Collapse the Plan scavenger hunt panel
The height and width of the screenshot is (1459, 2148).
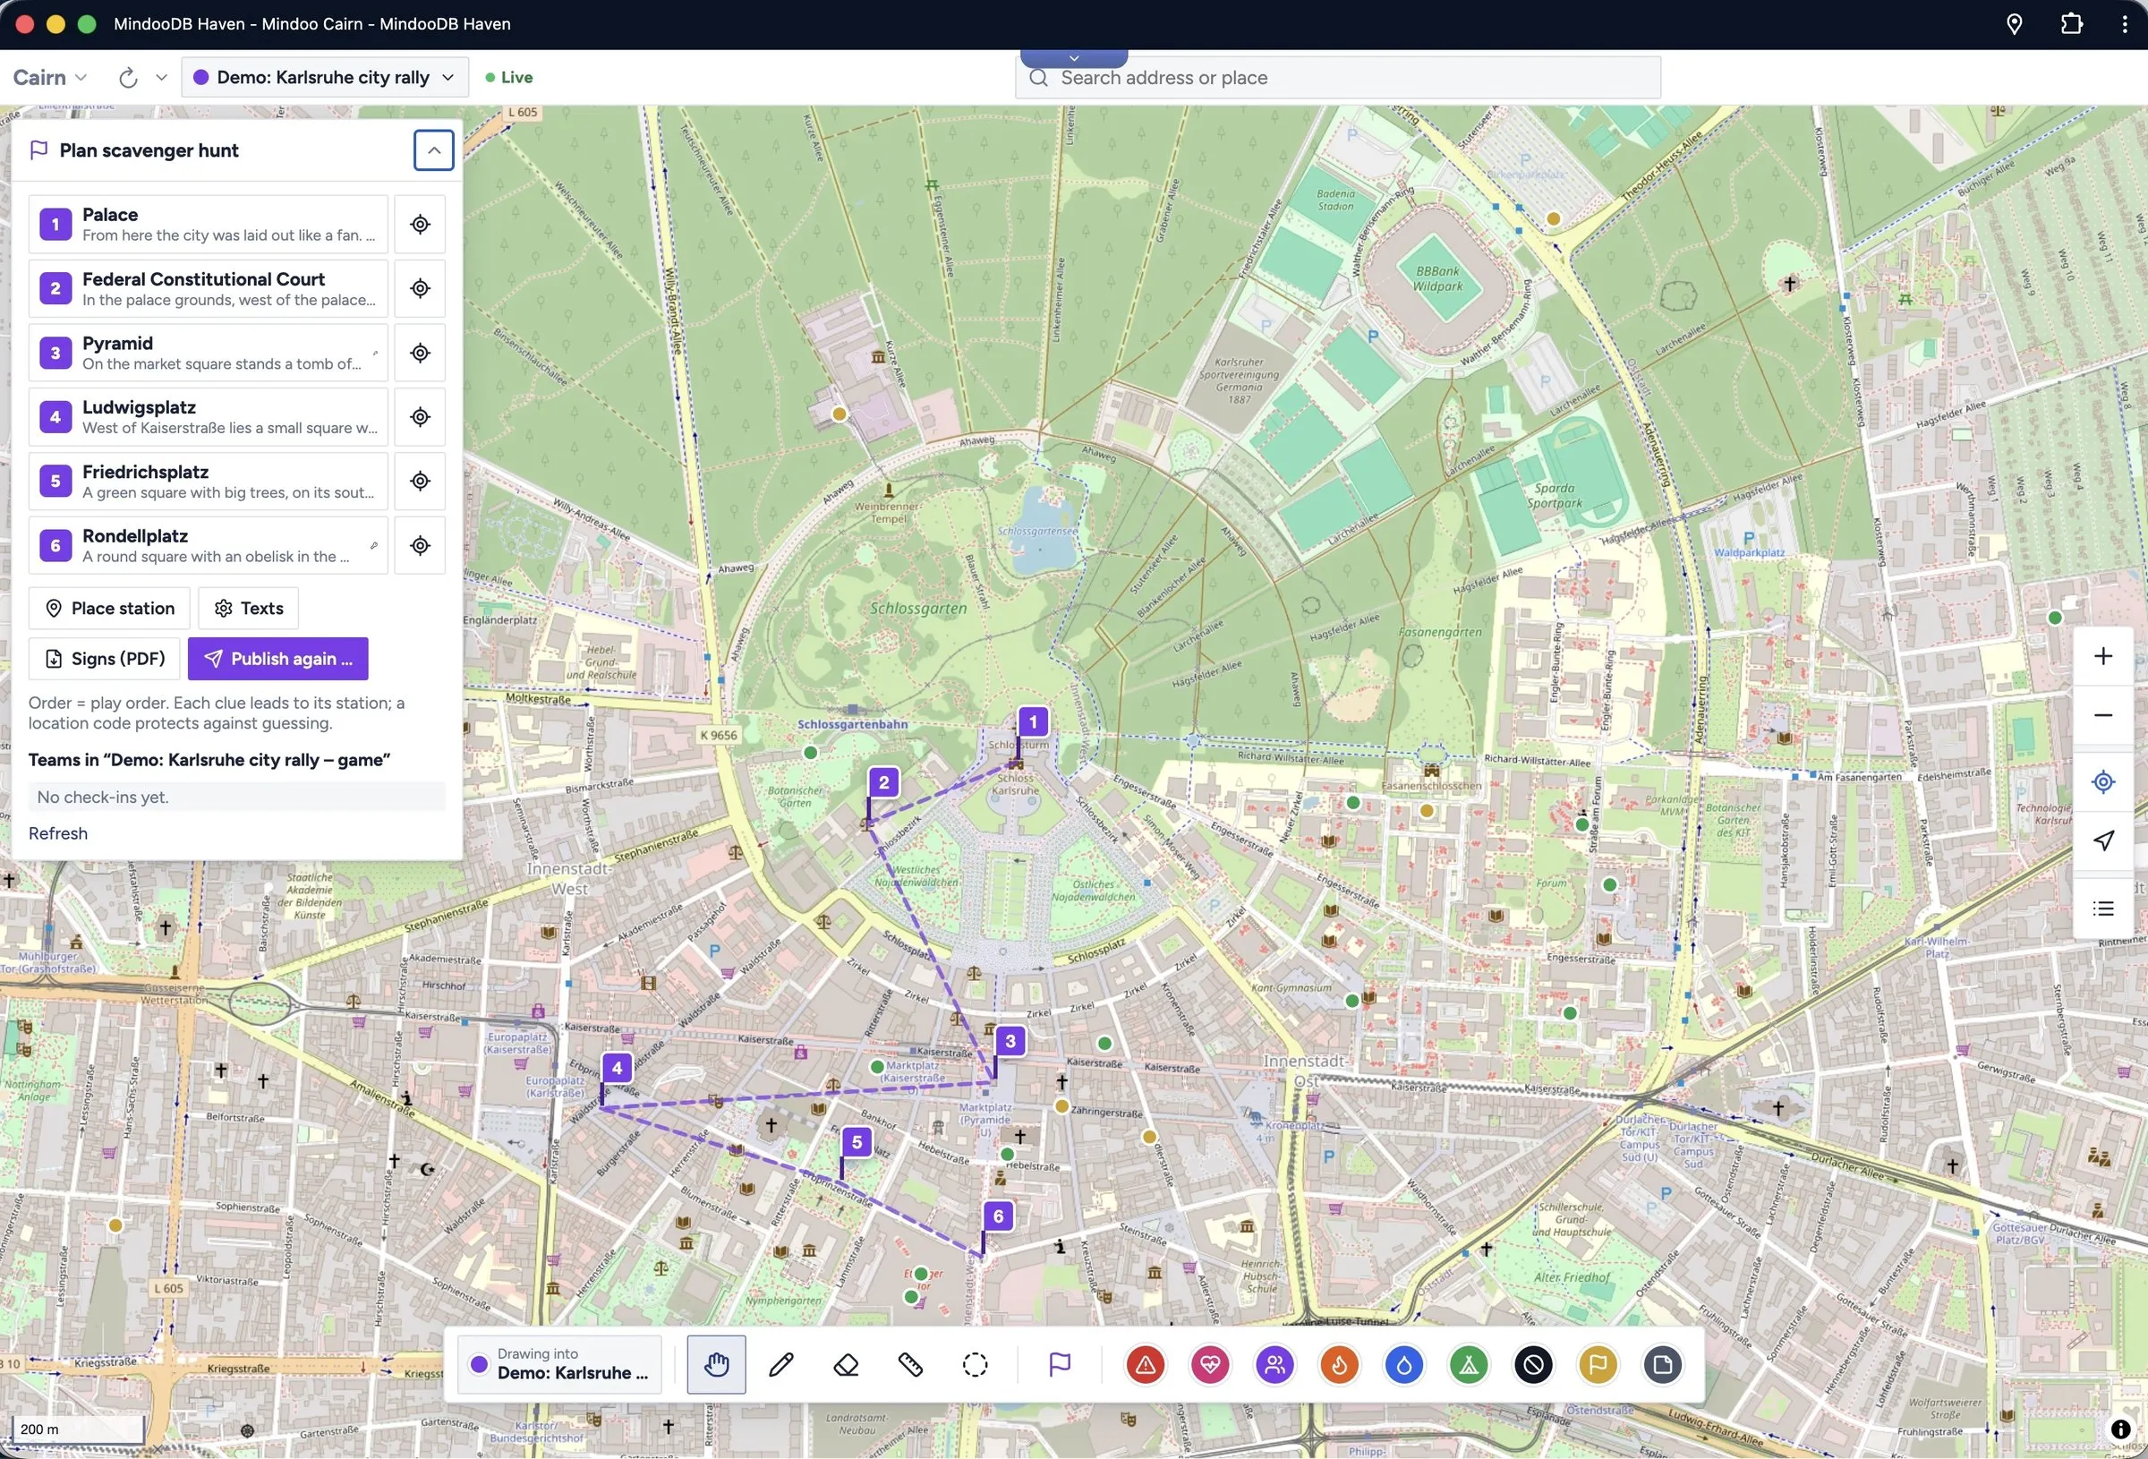tap(433, 149)
